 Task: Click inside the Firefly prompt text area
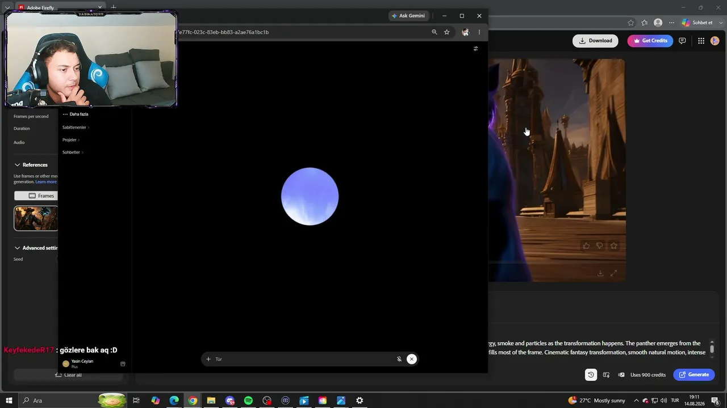[x=596, y=348]
